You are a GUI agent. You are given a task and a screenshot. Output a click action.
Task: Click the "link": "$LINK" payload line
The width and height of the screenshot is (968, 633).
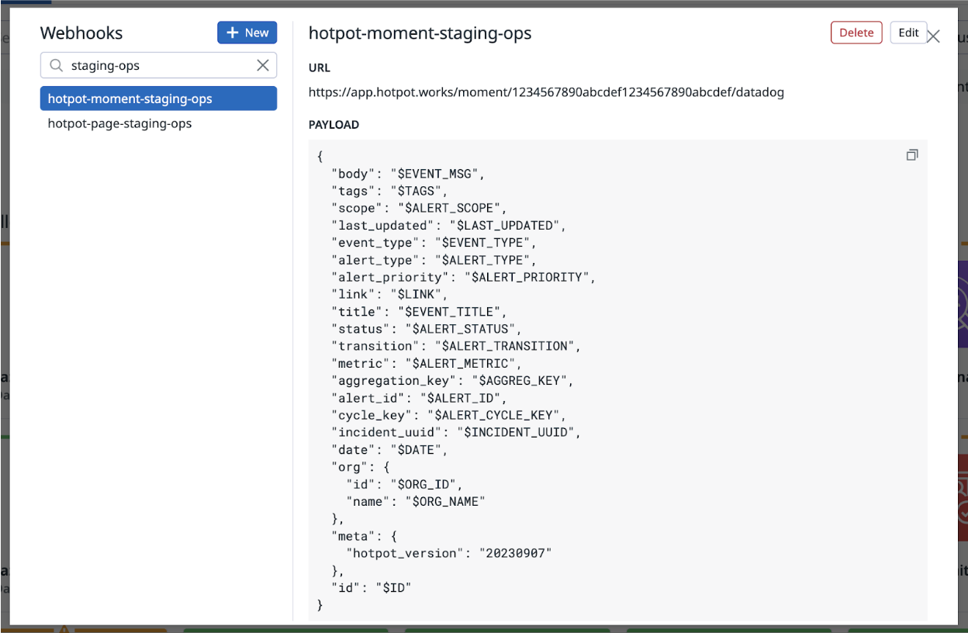(389, 294)
